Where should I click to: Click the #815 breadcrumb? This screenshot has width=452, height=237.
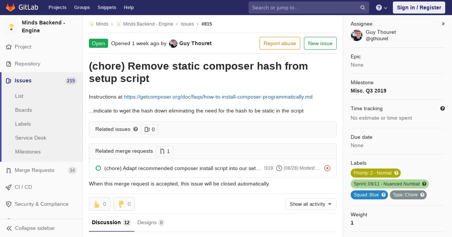click(207, 24)
